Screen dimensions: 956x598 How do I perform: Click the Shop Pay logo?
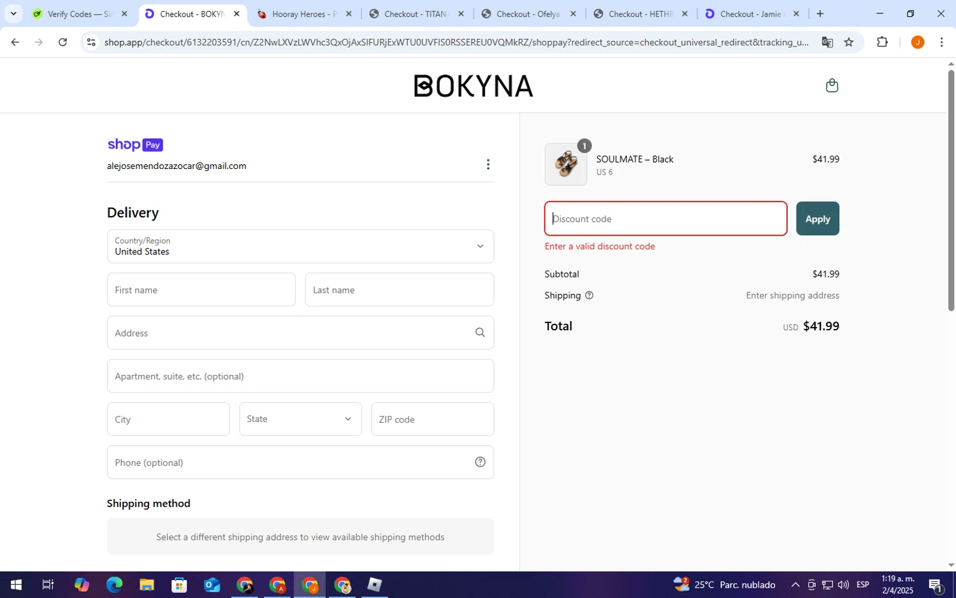[135, 145]
